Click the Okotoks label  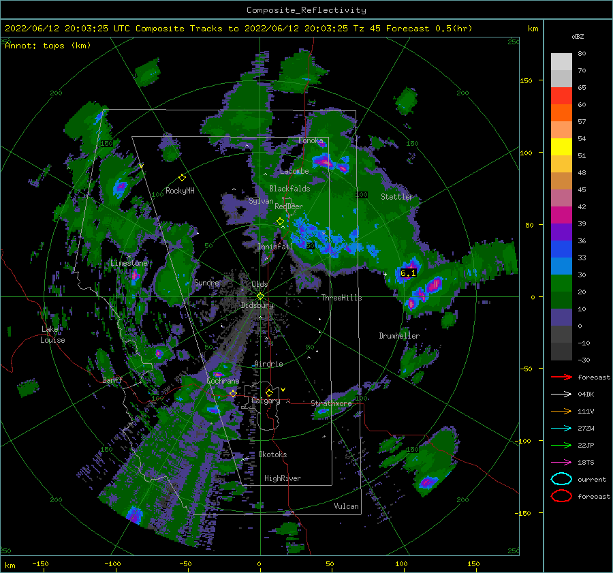coord(272,454)
